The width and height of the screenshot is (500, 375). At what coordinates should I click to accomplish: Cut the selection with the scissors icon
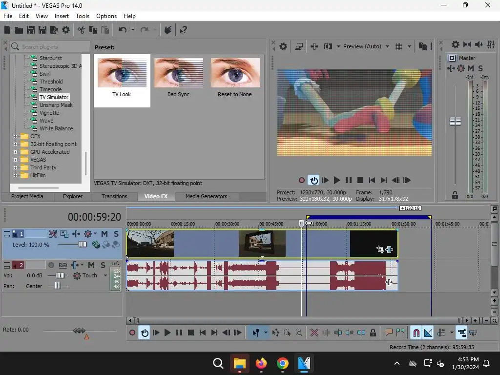click(x=82, y=30)
